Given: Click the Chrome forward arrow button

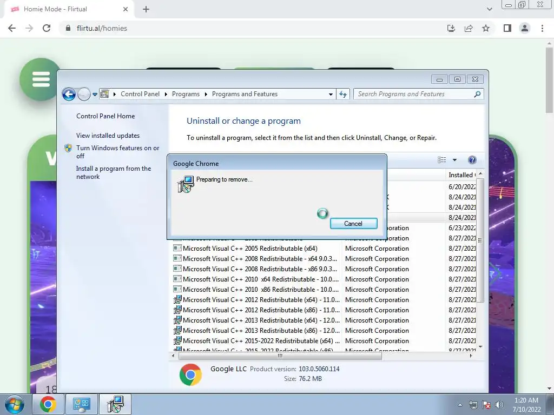Looking at the screenshot, I should tap(29, 28).
